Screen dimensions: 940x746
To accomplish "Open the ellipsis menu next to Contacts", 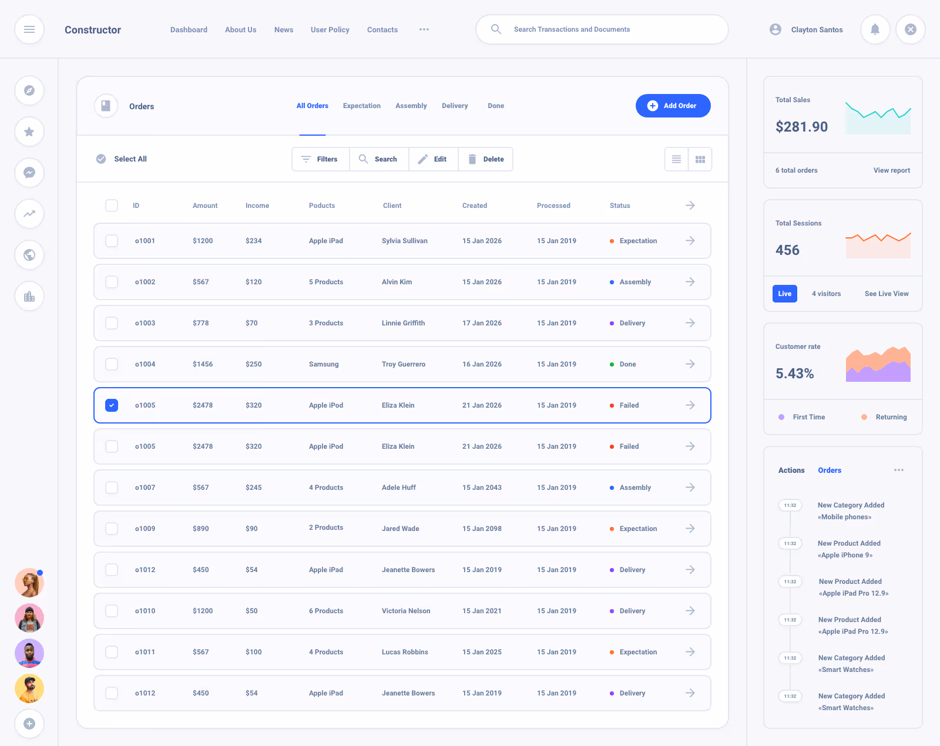I will (424, 29).
